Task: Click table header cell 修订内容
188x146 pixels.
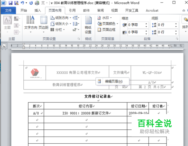Action: (x=86, y=106)
